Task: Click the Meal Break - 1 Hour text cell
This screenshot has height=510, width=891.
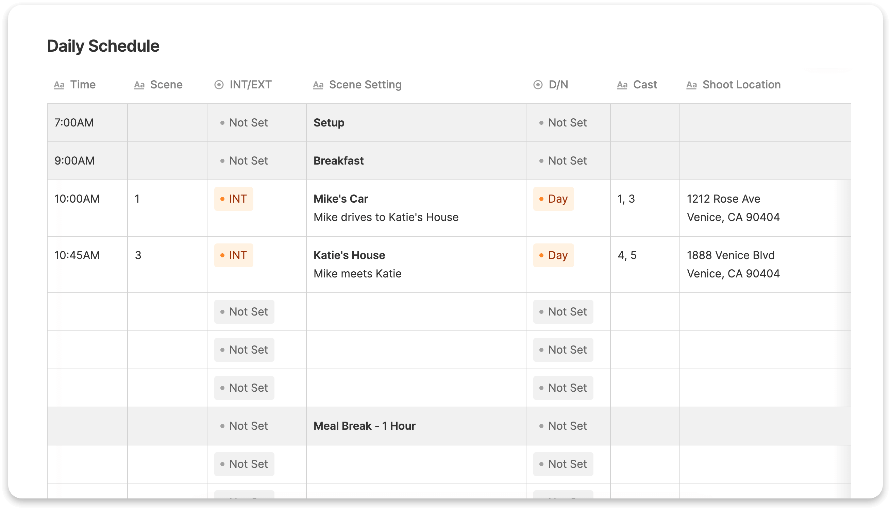Action: pyautogui.click(x=364, y=425)
